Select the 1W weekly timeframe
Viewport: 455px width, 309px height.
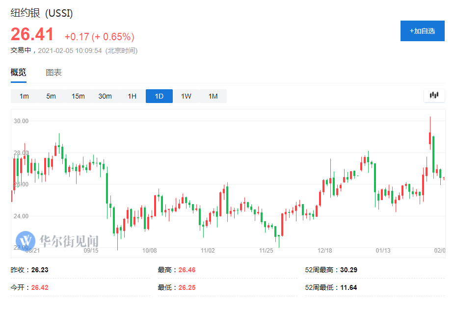186,96
